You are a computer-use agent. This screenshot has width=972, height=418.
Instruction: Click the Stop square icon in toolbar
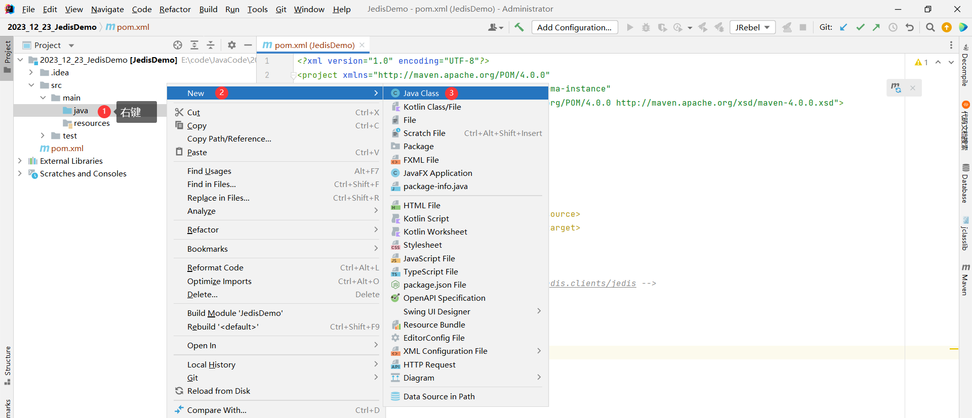pos(803,27)
